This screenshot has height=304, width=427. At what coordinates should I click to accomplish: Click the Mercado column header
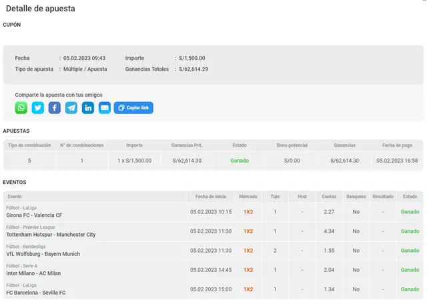(248, 197)
